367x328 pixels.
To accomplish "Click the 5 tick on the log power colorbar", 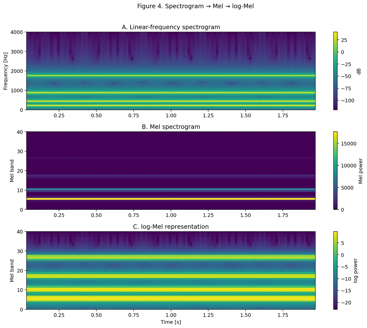I will pyautogui.click(x=343, y=243).
